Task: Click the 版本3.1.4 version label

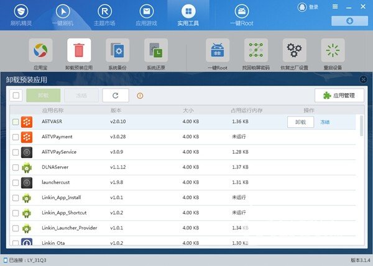Action: coord(361,260)
